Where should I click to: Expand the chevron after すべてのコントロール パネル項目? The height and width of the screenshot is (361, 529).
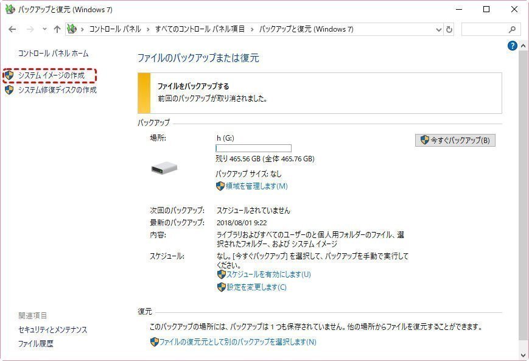point(251,29)
